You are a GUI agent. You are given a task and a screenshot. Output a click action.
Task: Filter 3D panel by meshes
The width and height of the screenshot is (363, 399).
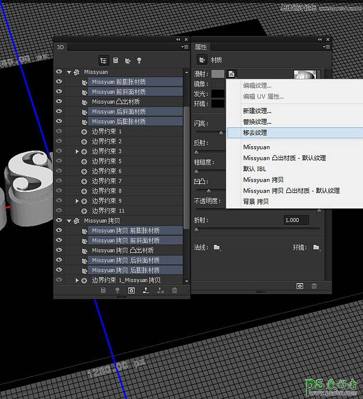click(115, 61)
